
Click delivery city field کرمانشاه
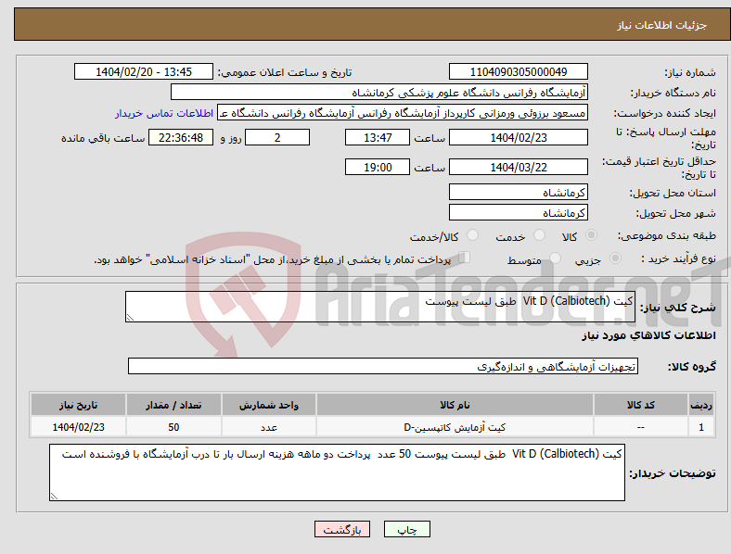[518, 212]
